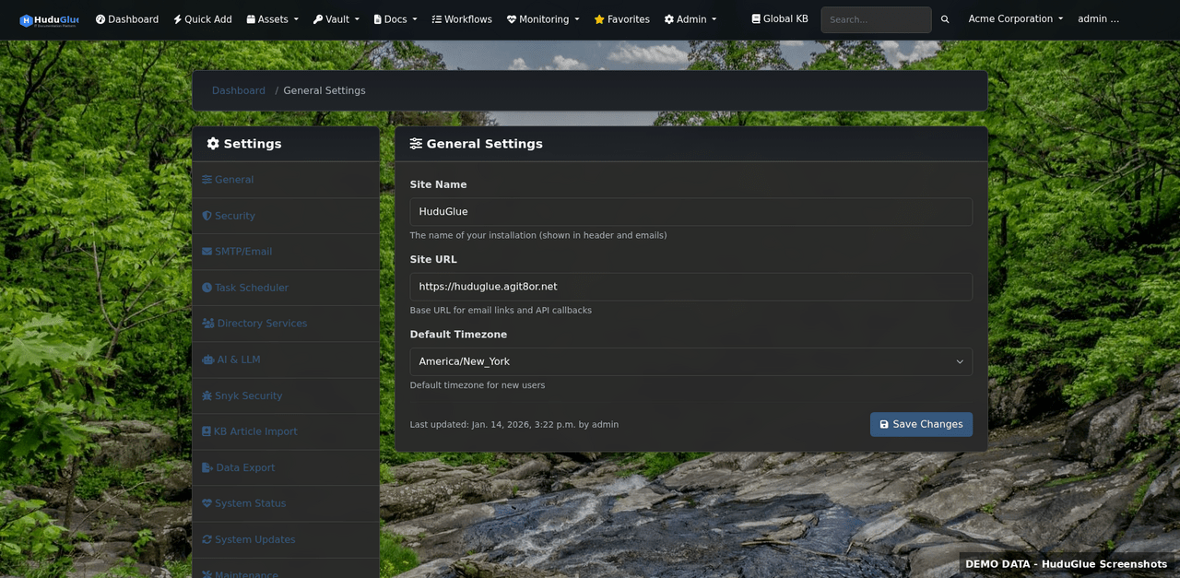The width and height of the screenshot is (1180, 578).
Task: Click the Assets briefcase icon
Action: 251,19
